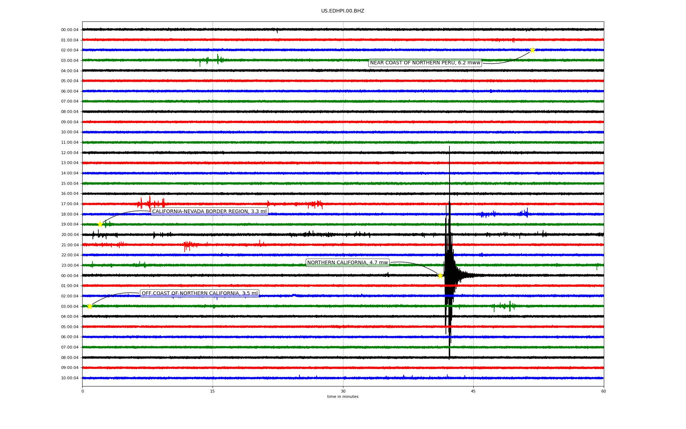This screenshot has height=429, width=686.
Task: Click the 15 minute x-axis tick label
Action: (213, 391)
